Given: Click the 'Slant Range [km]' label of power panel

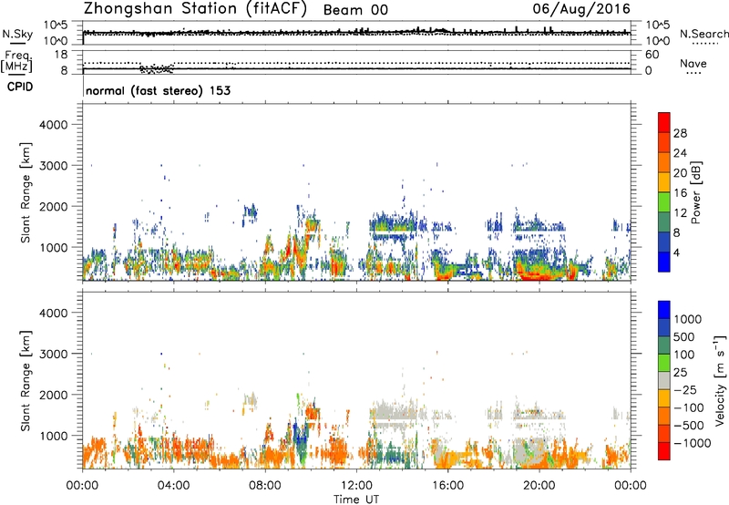Looking at the screenshot, I should click(26, 192).
